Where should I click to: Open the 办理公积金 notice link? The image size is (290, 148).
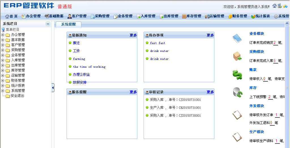[x=81, y=75]
